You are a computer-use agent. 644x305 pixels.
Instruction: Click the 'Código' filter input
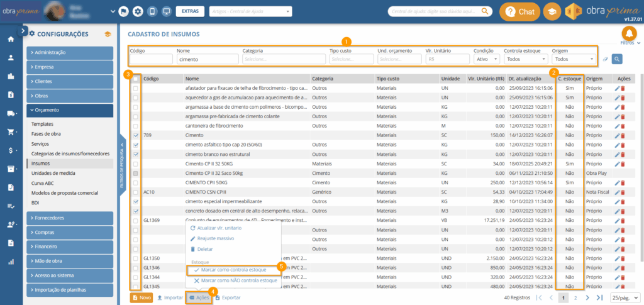pos(151,59)
